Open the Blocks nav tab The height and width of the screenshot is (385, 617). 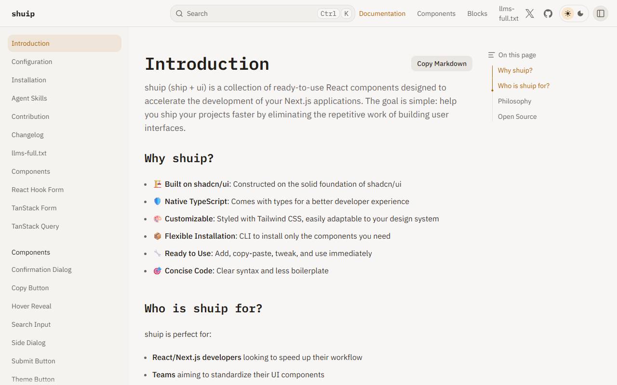tap(477, 13)
